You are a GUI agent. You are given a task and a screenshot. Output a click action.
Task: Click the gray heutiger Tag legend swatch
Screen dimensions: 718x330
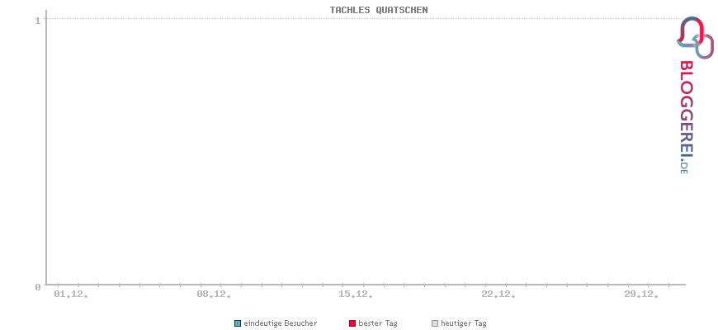[x=435, y=323]
